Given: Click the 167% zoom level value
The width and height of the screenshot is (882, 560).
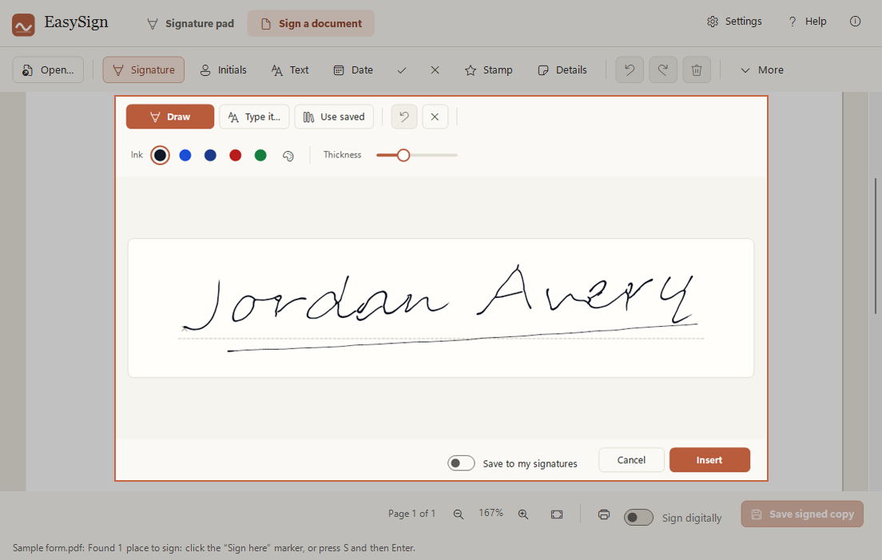Looking at the screenshot, I should tap(491, 513).
